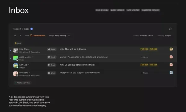
Task: Click the company name Hooli
Action: [x=21, y=60]
